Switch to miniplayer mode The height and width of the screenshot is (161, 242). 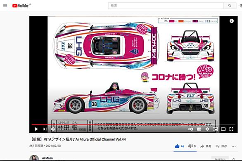pos(215,129)
